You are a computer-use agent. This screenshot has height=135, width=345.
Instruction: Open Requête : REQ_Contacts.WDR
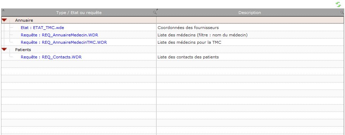coord(51,57)
